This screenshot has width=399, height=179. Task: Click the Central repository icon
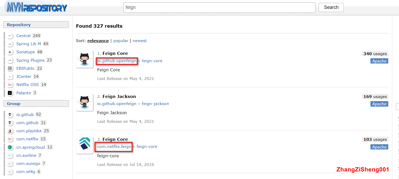point(10,36)
